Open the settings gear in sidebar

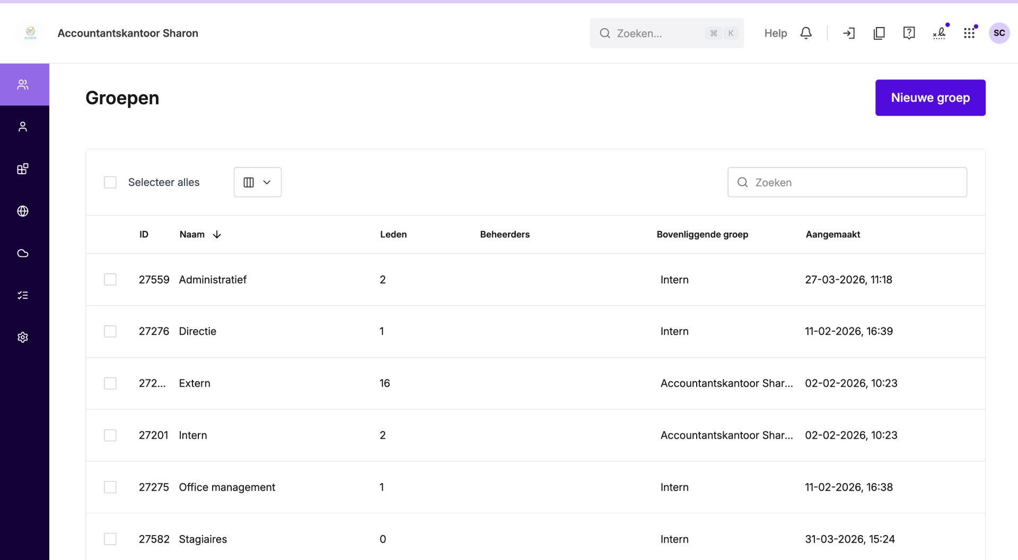pos(23,337)
